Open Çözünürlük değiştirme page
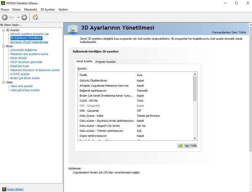252x192 pixels. [23, 50]
